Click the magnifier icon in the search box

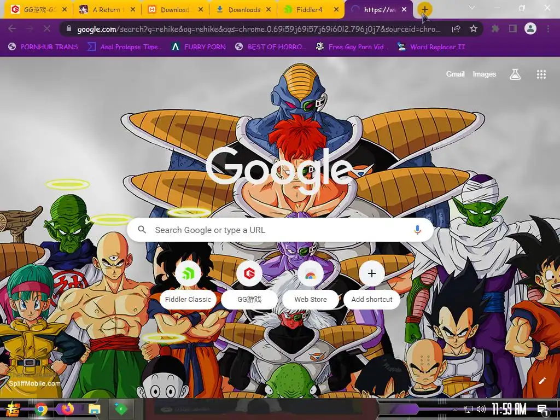pyautogui.click(x=142, y=230)
